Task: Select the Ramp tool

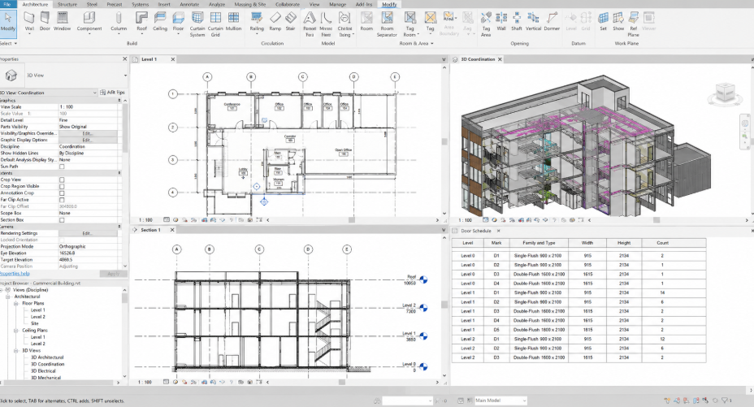Action: 275,21
